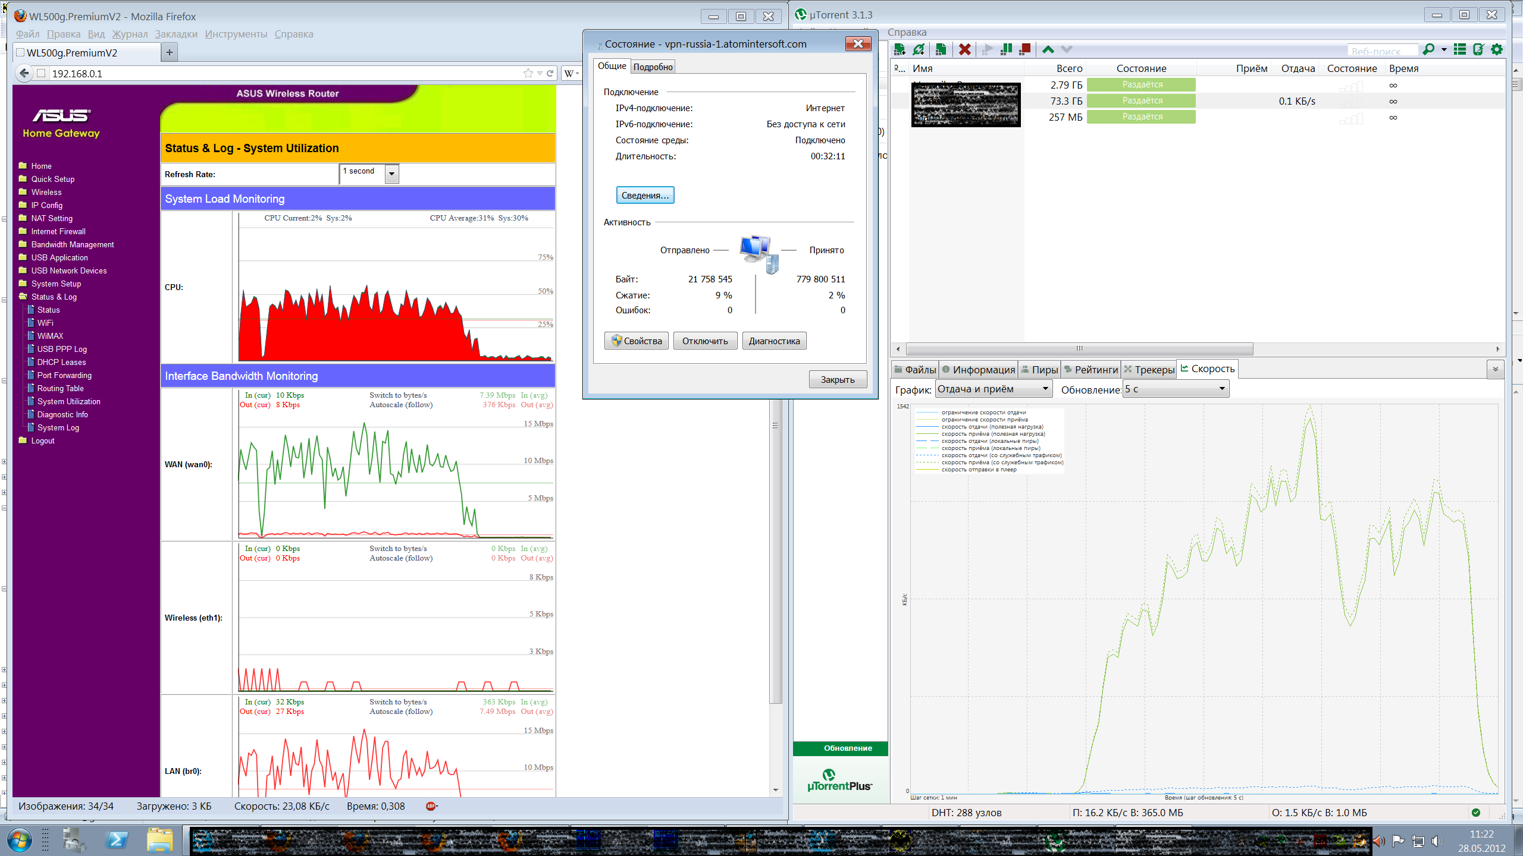
Task: Expand the detail panel tabs chevron
Action: click(x=1495, y=369)
